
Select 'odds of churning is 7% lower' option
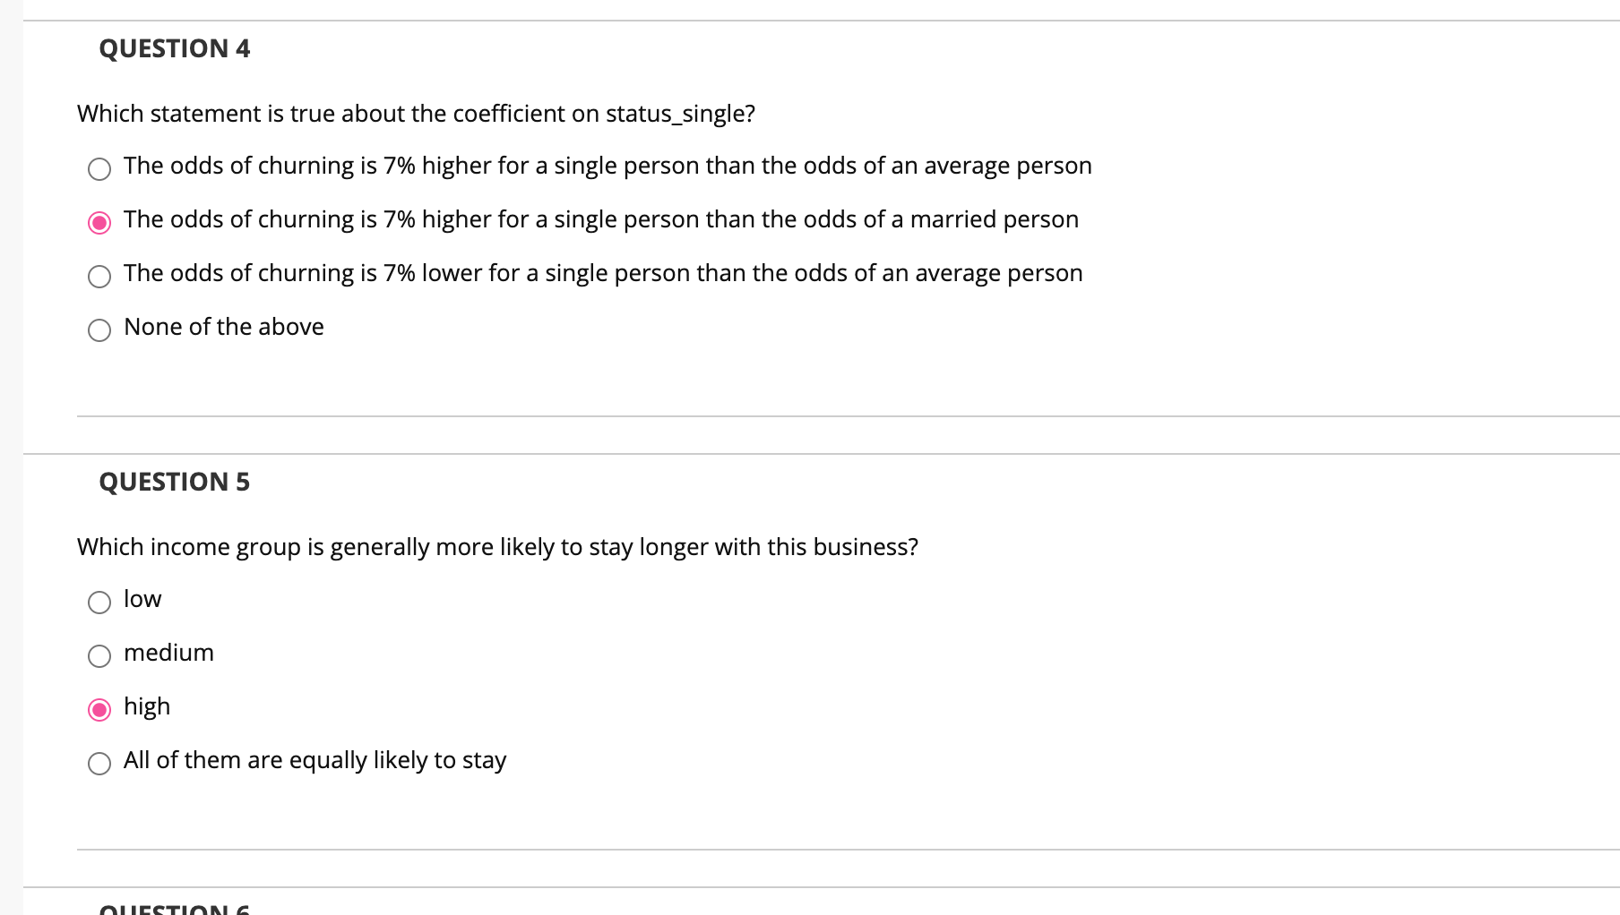[x=99, y=277]
